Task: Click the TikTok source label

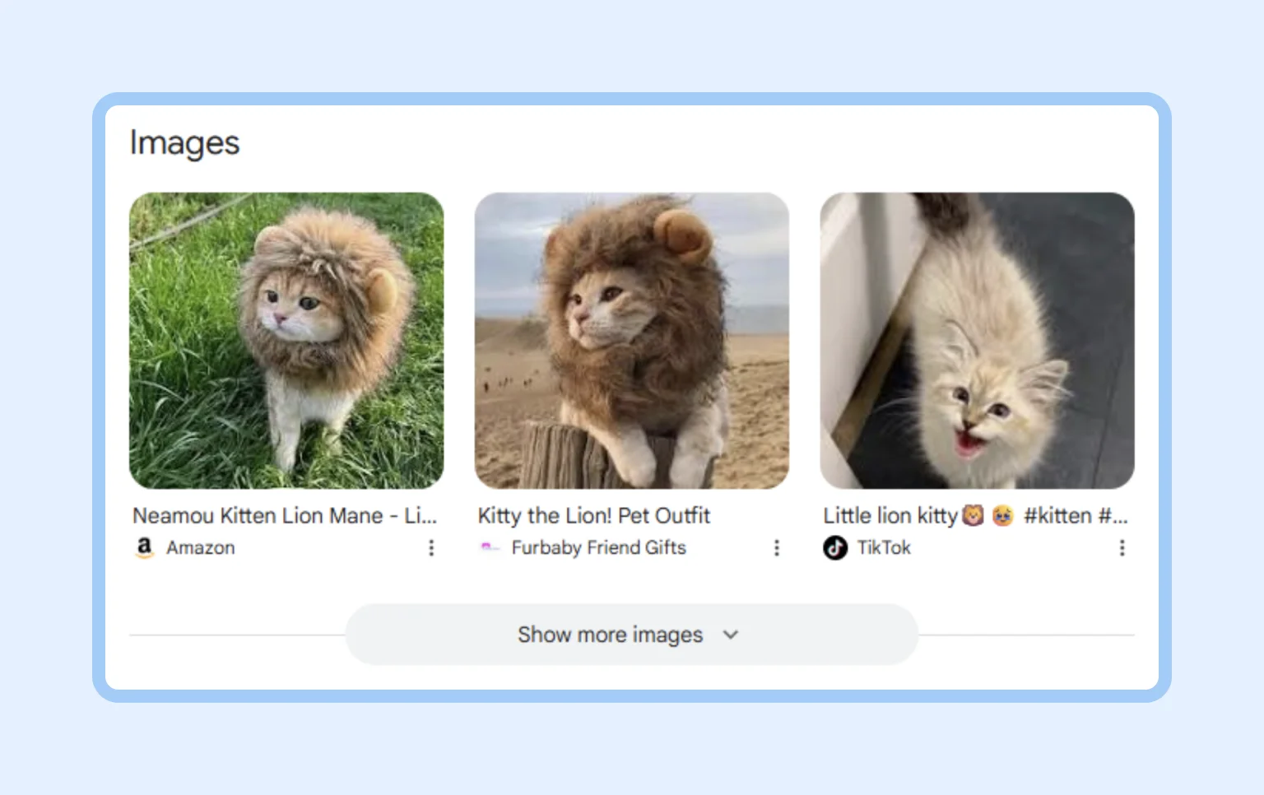Action: 885,548
